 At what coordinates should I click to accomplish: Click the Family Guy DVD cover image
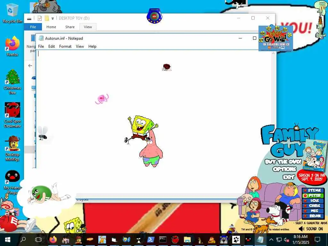pos(315,155)
